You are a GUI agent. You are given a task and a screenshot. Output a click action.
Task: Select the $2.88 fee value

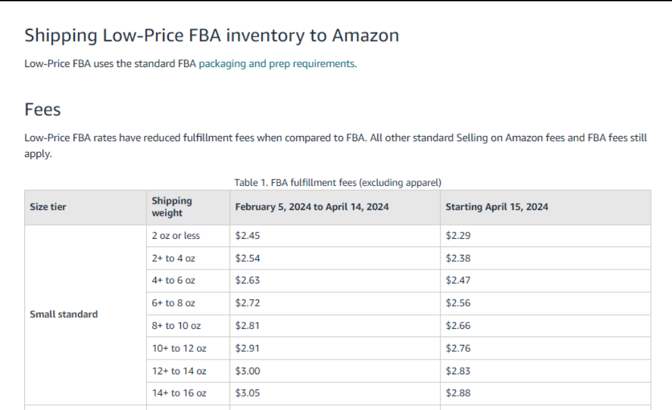coord(458,393)
